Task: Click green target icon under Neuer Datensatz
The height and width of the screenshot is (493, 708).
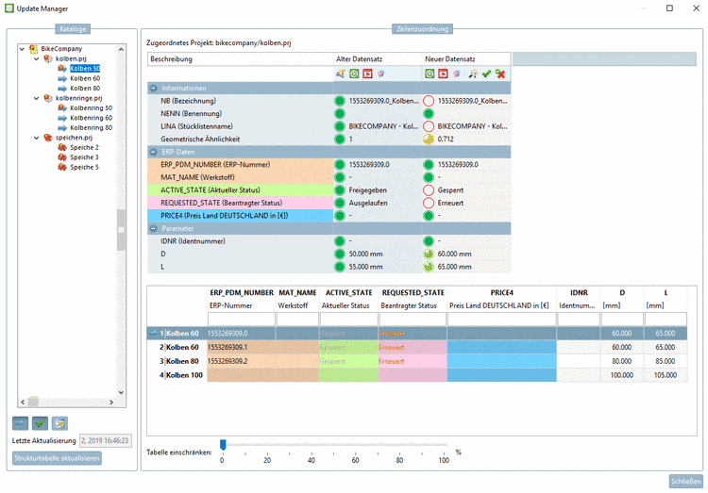Action: pyautogui.click(x=430, y=74)
